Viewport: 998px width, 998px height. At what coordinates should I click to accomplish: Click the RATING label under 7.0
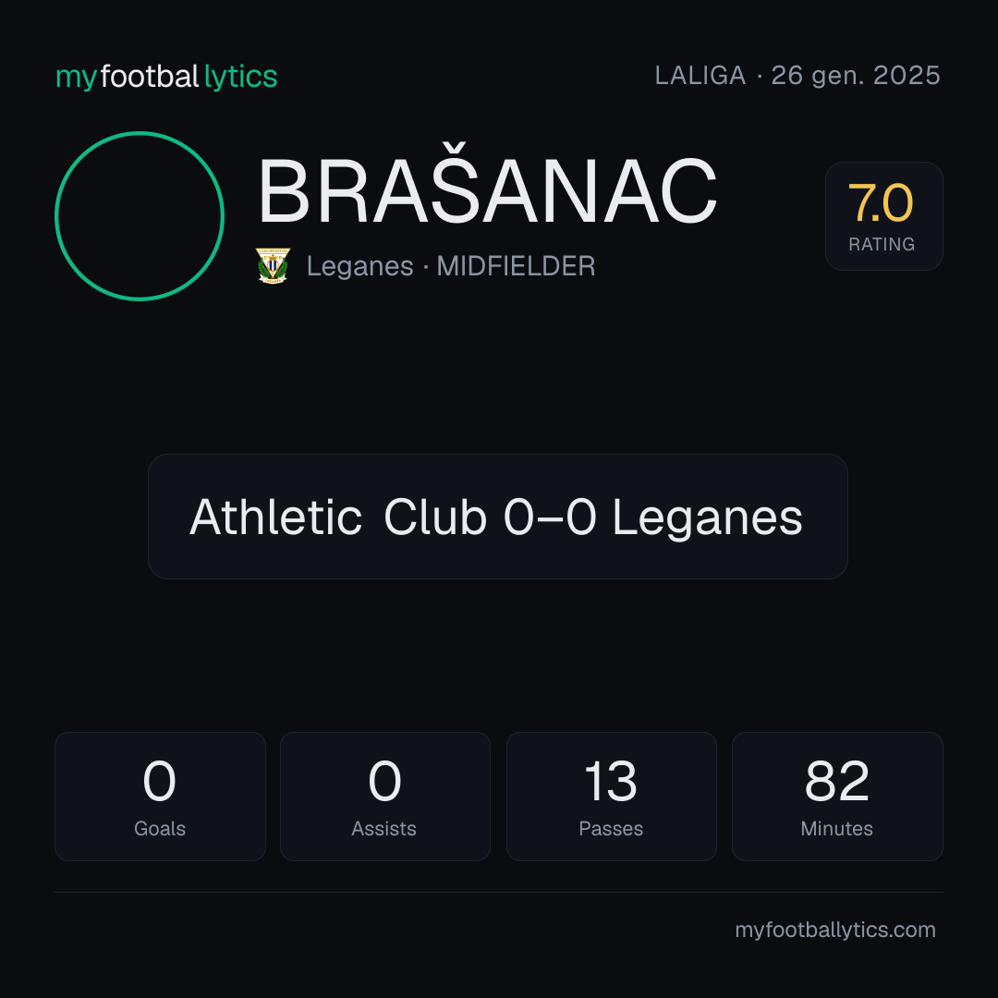click(x=882, y=244)
